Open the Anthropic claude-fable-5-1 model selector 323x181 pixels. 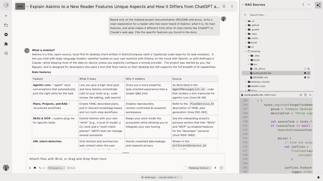coord(161,177)
